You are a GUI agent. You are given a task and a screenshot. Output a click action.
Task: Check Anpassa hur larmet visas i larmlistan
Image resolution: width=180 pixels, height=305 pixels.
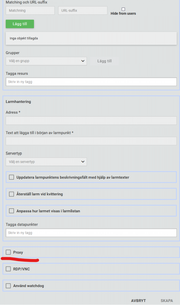[12, 211]
